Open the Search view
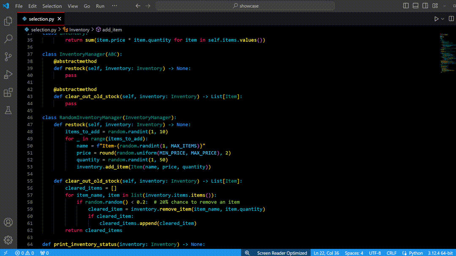 pyautogui.click(x=8, y=39)
